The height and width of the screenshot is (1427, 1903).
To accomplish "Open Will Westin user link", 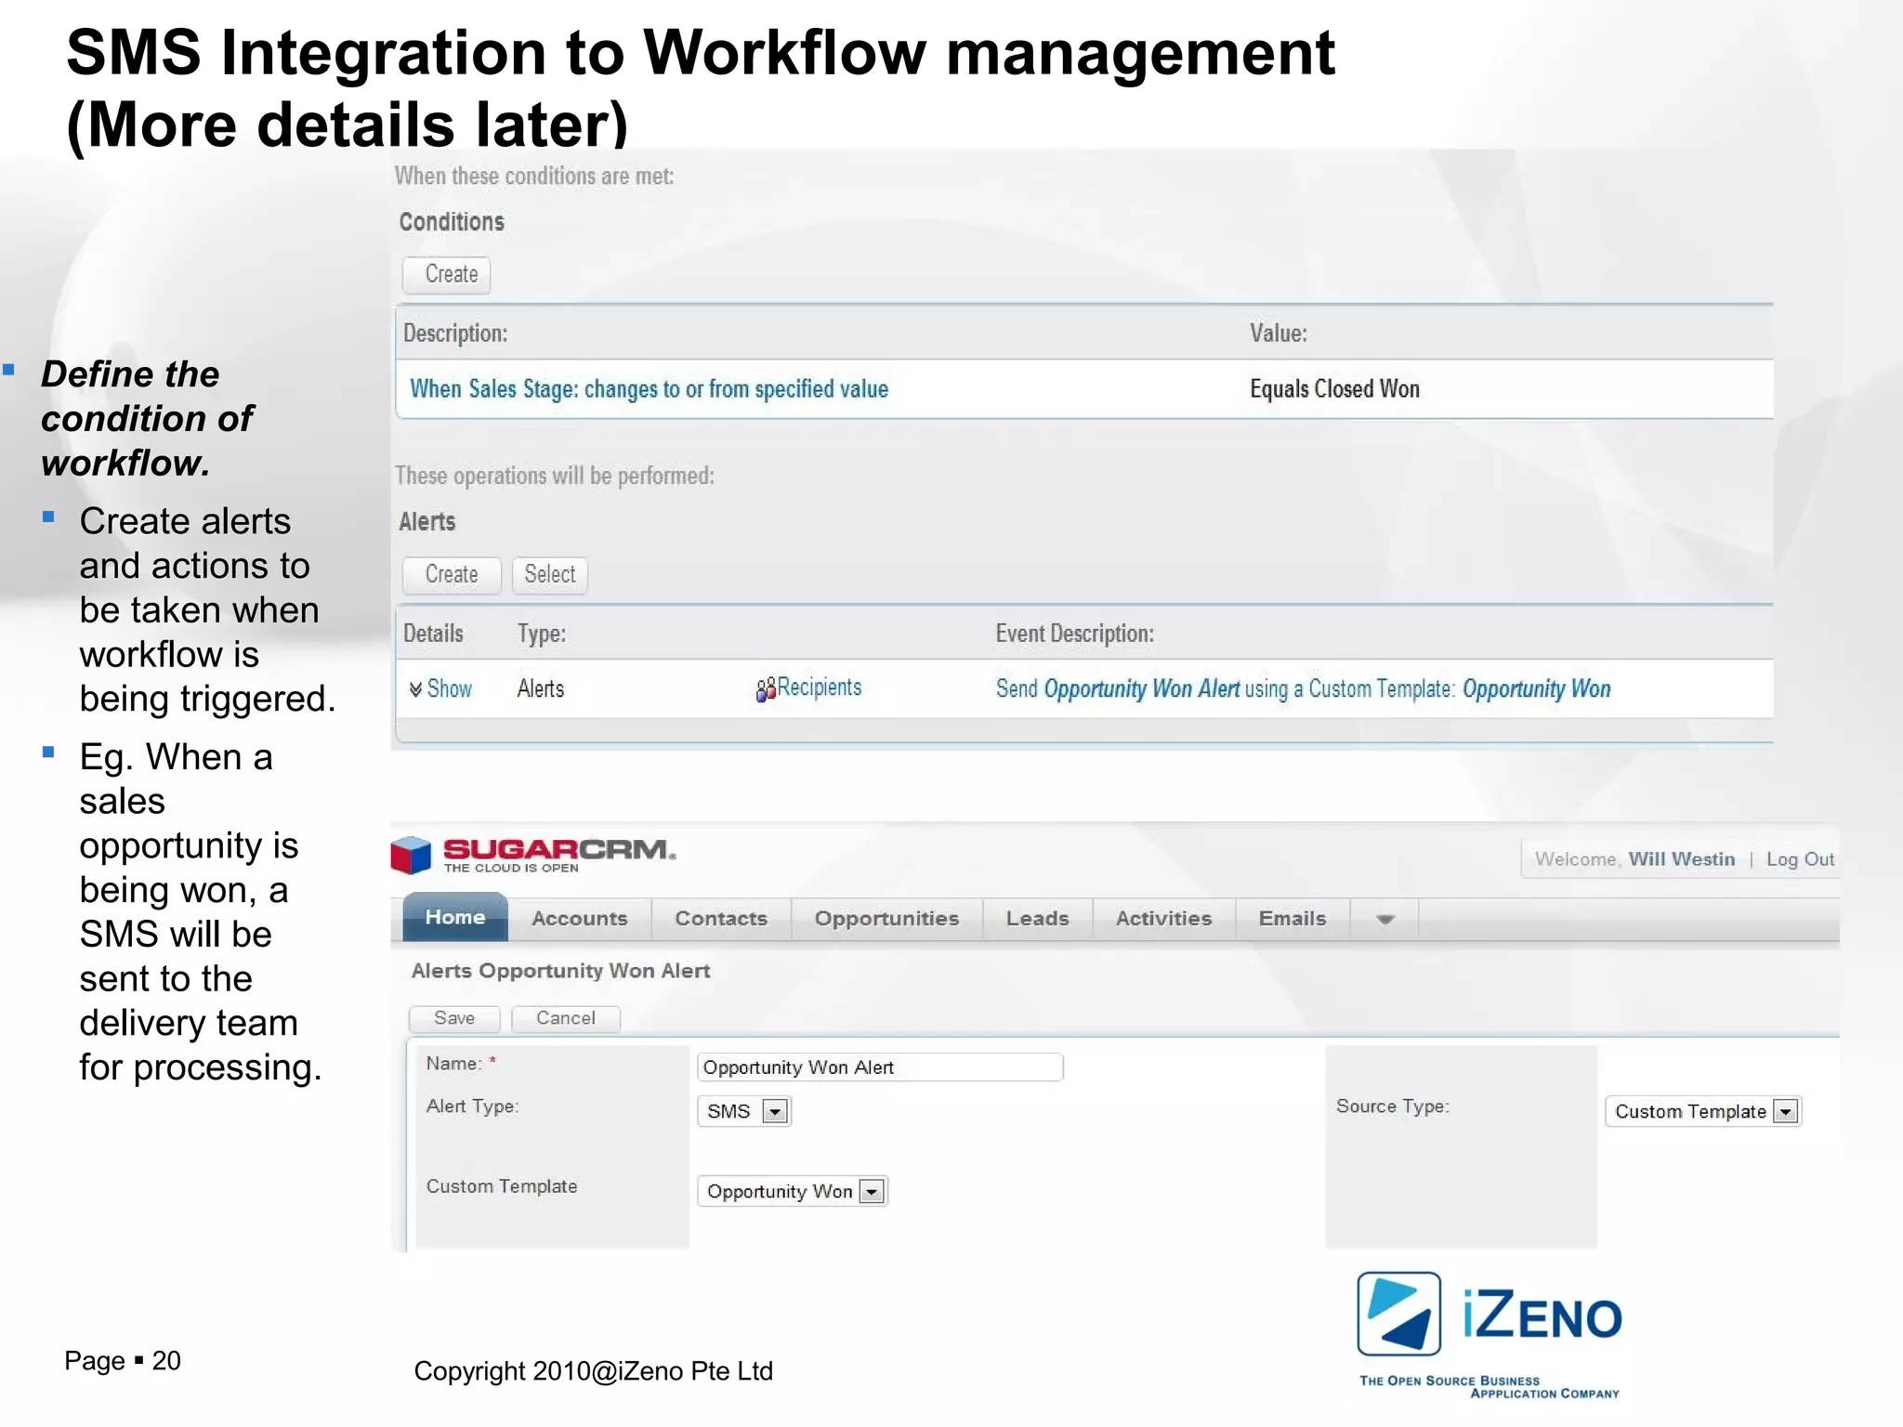I will point(1681,859).
